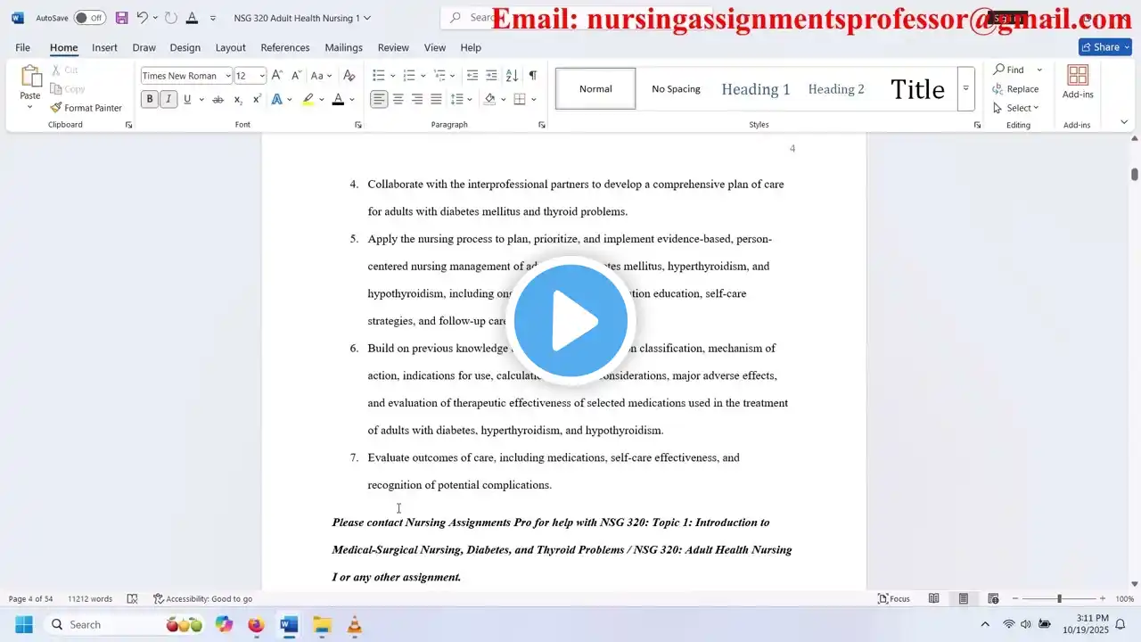The image size is (1141, 642).
Task: Apply superscript formatting
Action: point(258,100)
